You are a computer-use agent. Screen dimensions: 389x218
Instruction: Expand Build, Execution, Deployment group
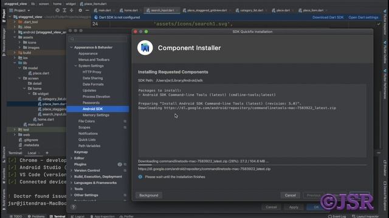[72, 177]
